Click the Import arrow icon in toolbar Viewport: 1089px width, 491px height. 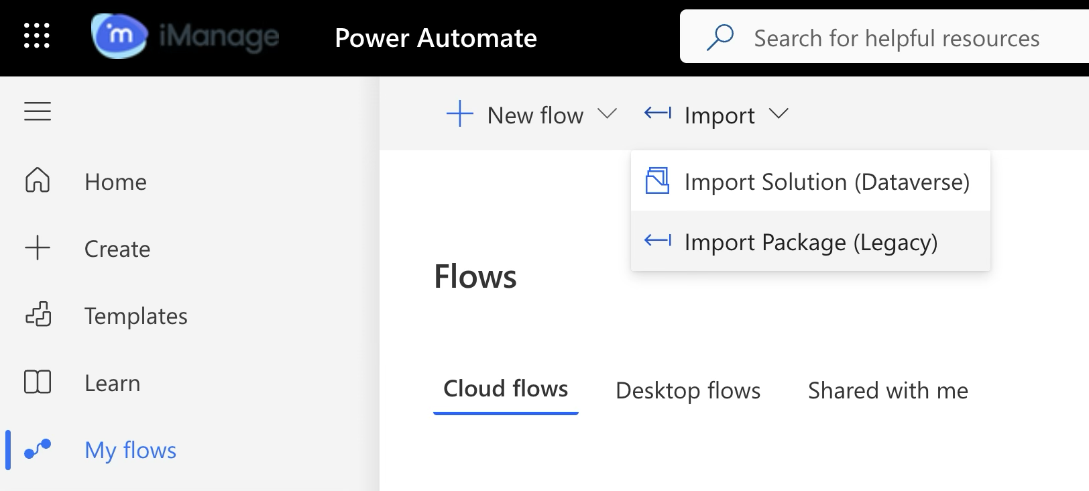pos(658,113)
